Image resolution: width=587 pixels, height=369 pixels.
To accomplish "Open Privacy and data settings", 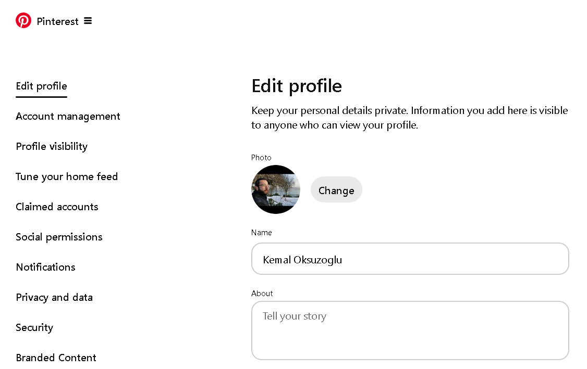I will 54,297.
